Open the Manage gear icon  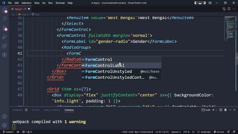click(4, 125)
